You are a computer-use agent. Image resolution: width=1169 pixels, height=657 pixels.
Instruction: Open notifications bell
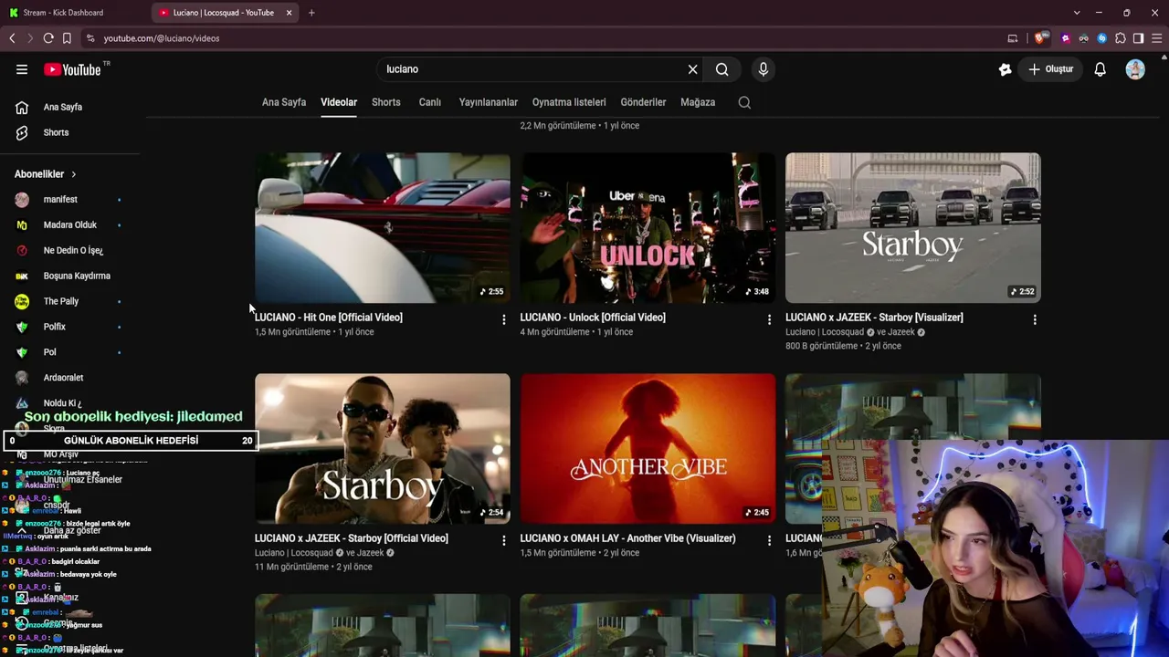click(1101, 69)
